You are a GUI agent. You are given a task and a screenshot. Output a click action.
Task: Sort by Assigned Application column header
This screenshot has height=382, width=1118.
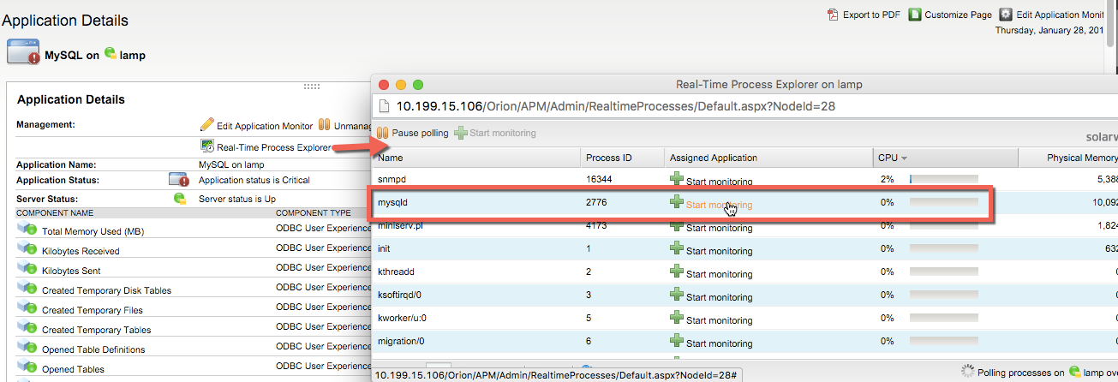768,158
